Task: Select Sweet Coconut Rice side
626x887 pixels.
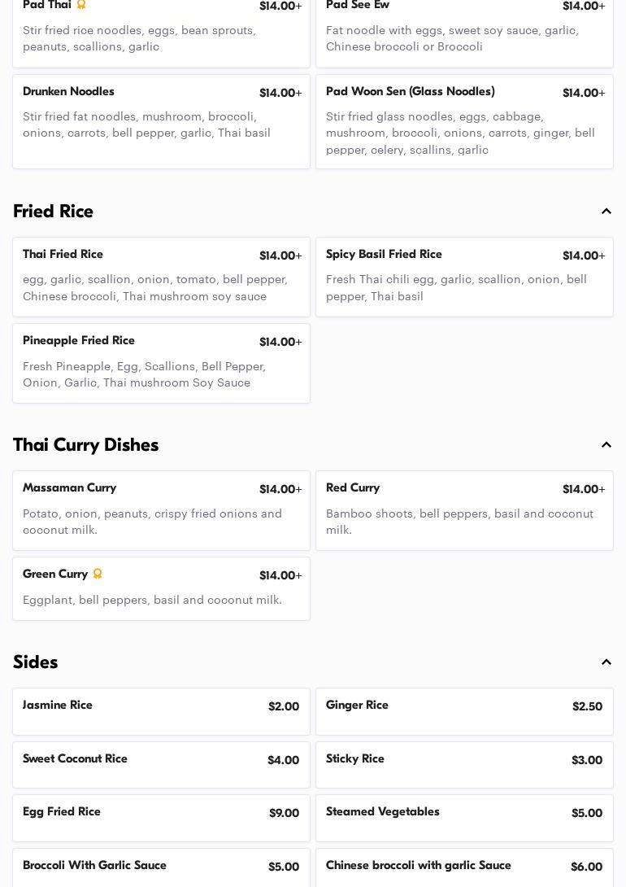Action: point(161,765)
